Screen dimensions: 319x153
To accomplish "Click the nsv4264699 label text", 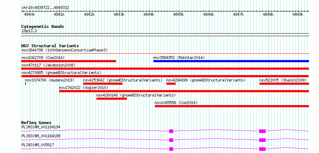I will pos(206,80).
